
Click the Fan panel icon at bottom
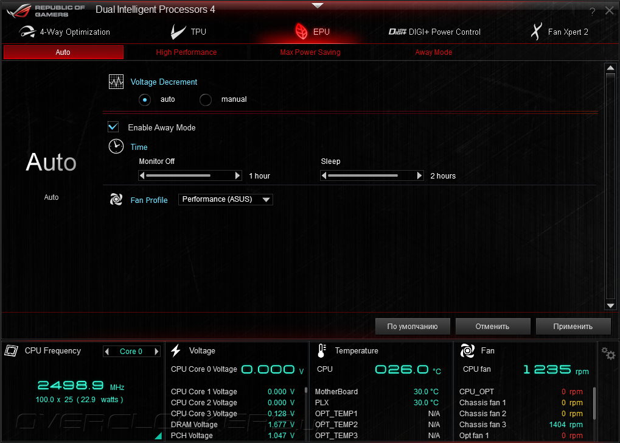point(467,351)
